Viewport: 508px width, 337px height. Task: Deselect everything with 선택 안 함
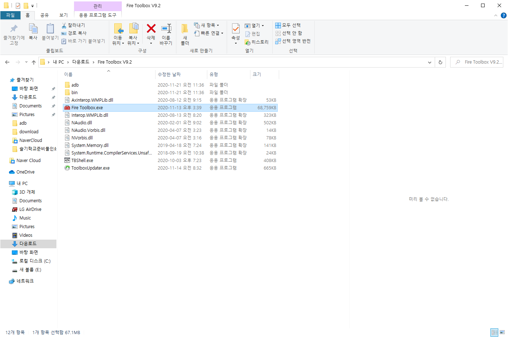(289, 33)
